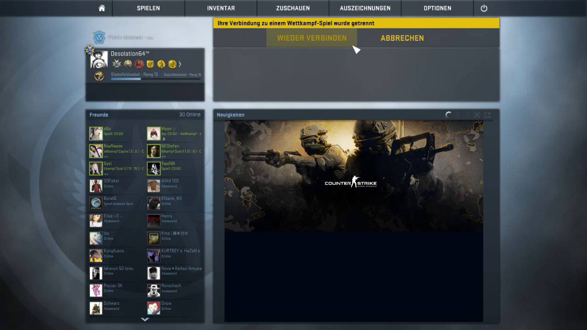Select friend name 'Prozac SK'

[113, 286]
